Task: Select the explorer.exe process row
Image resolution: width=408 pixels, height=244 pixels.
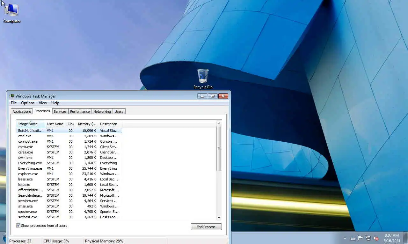Action: (69, 174)
